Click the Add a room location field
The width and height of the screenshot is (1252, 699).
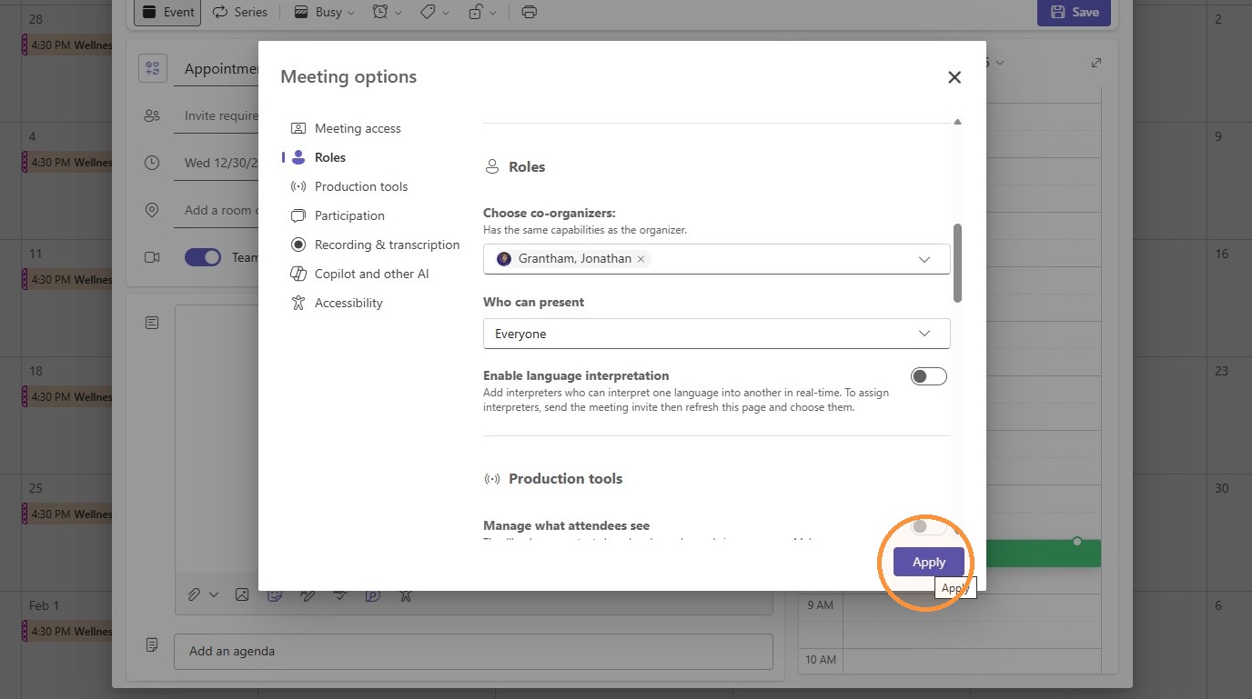click(218, 210)
